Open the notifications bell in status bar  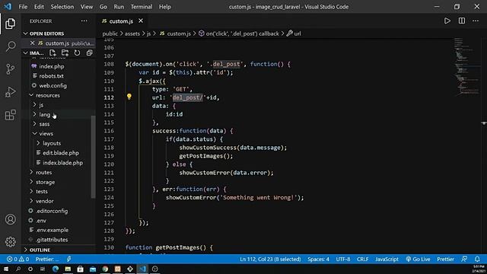(x=477, y=259)
